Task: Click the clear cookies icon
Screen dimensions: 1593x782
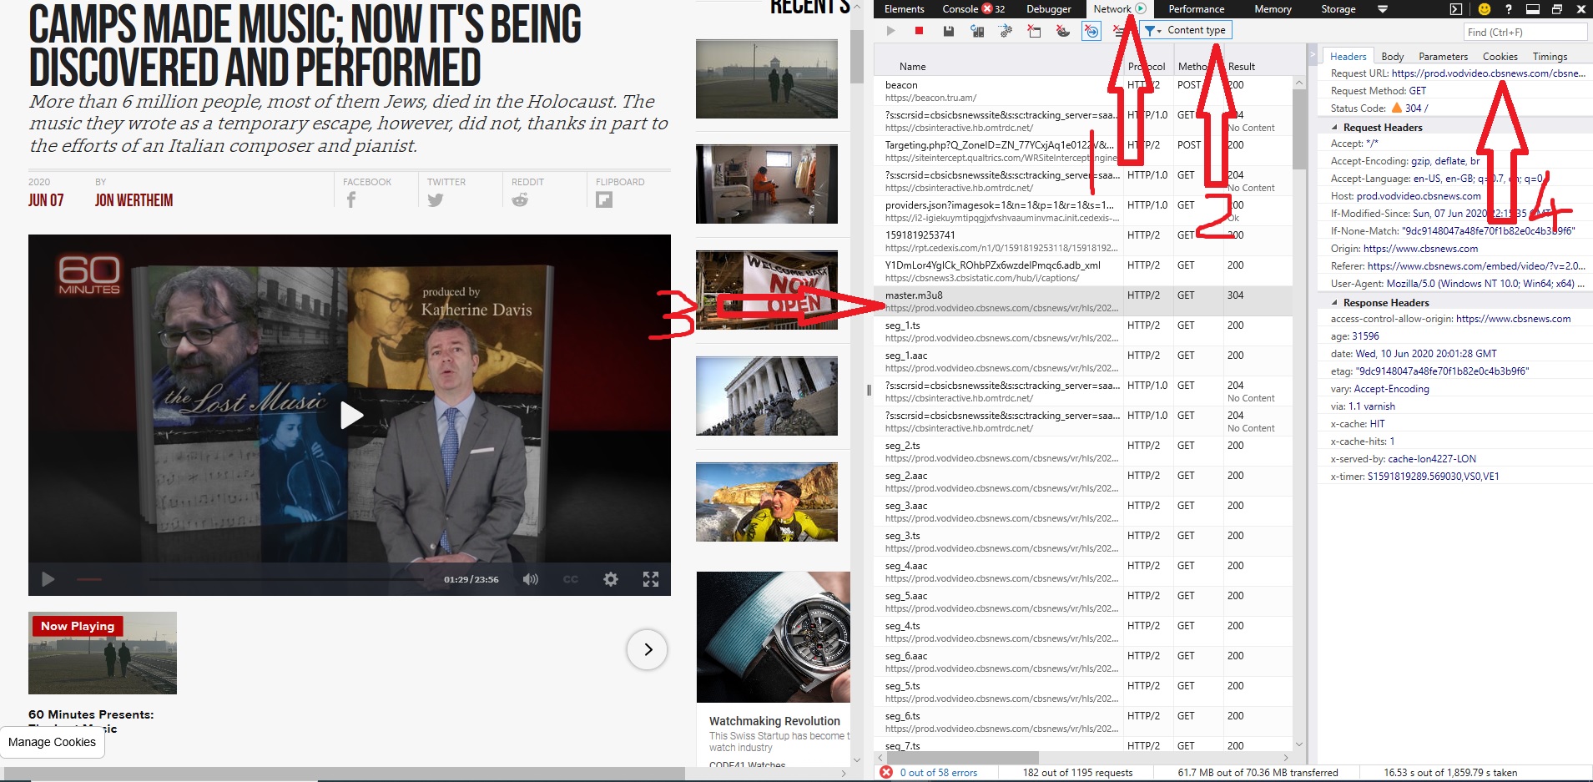Action: coord(1062,31)
